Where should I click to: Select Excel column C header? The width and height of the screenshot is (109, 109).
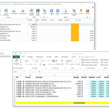point(54,75)
